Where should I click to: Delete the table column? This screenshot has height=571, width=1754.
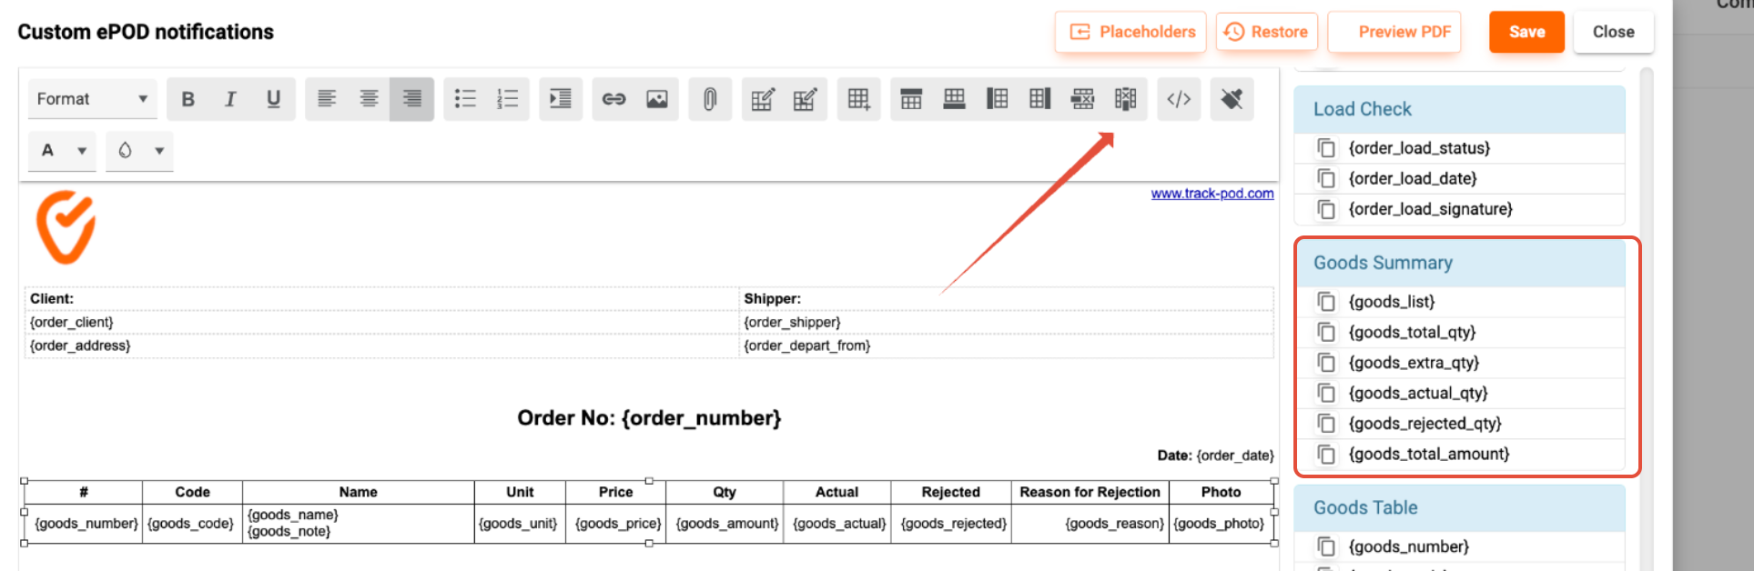[x=1125, y=99]
